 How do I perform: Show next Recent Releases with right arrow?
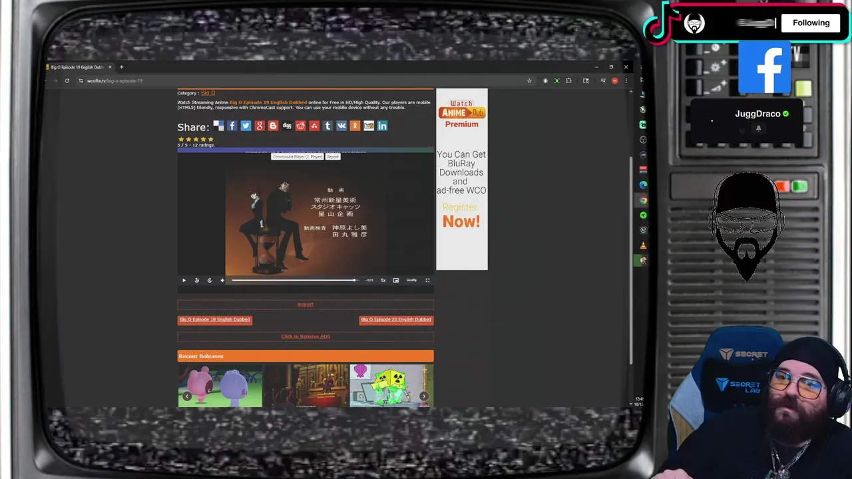coord(423,397)
